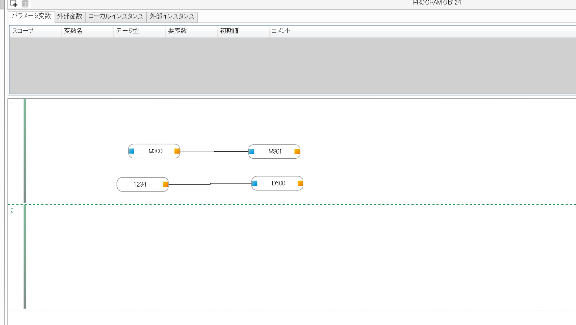Click the orange output port on D600
The image size is (576, 325).
[x=300, y=183]
